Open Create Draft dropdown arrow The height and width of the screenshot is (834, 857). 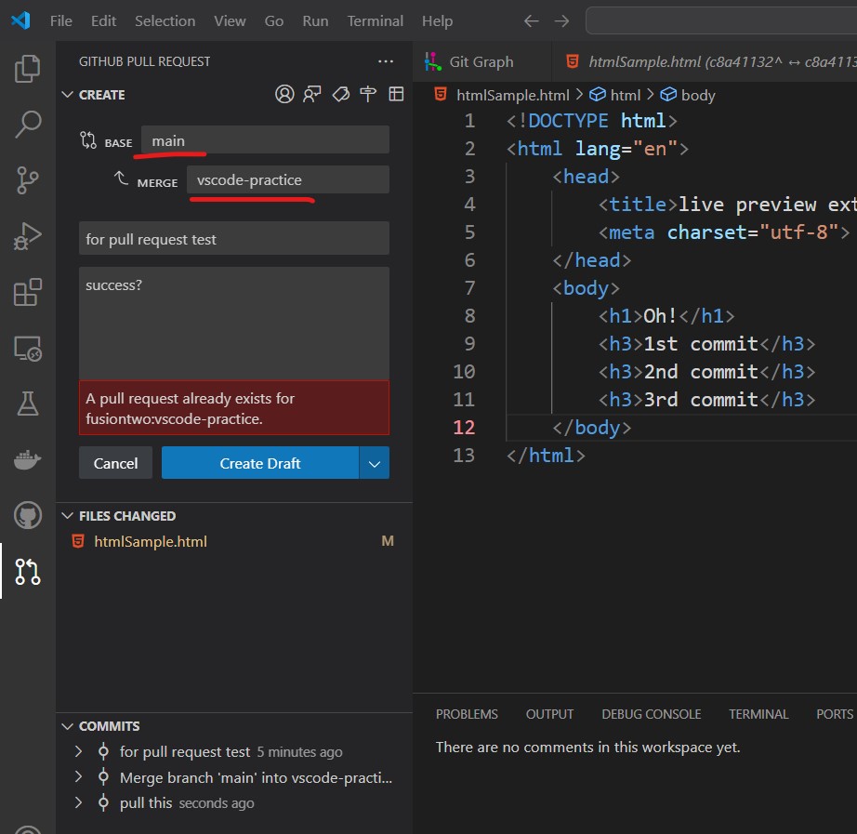tap(375, 464)
